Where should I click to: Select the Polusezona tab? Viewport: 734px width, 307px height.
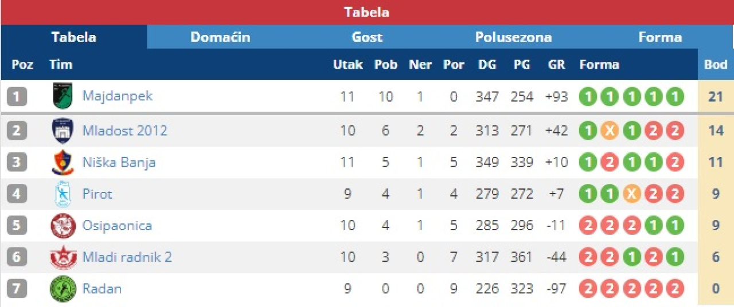click(513, 37)
